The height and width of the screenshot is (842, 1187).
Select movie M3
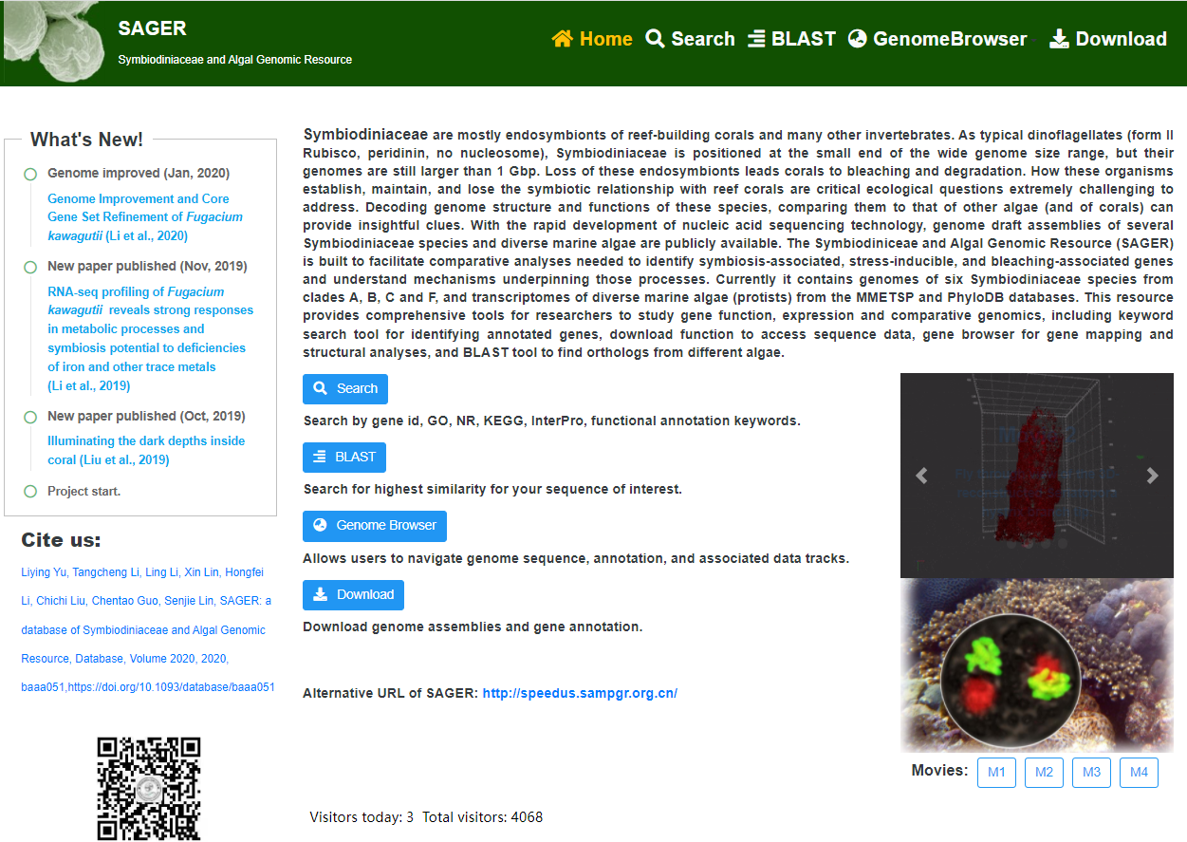(1091, 772)
